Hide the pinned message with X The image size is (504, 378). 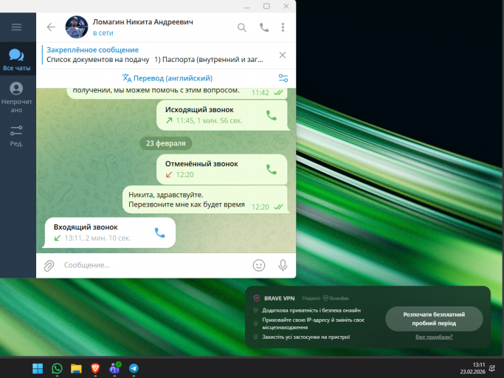click(282, 55)
